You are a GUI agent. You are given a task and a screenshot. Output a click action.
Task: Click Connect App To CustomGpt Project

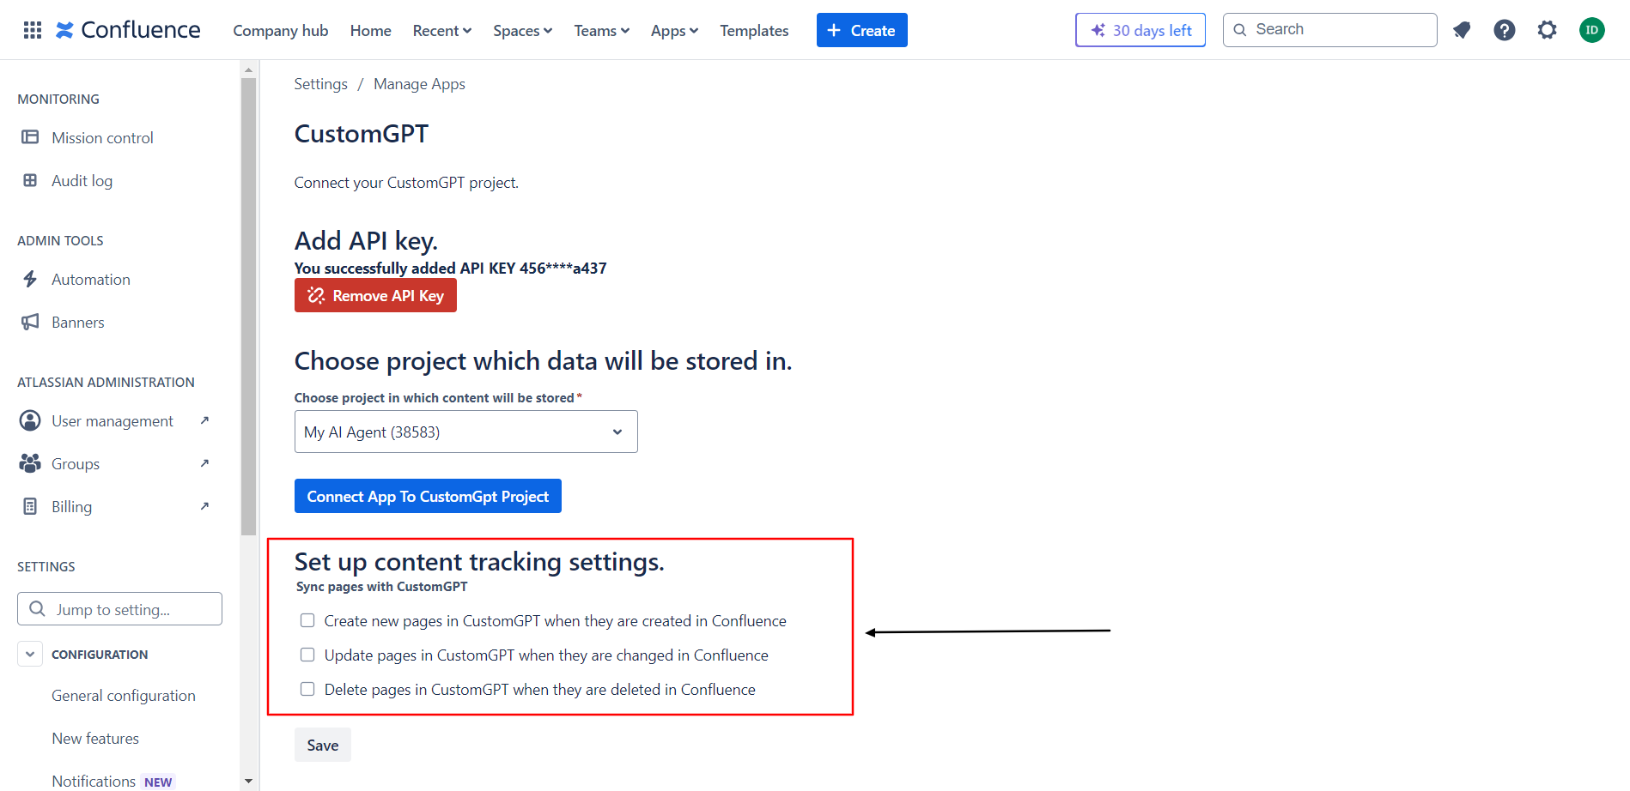[428, 496]
